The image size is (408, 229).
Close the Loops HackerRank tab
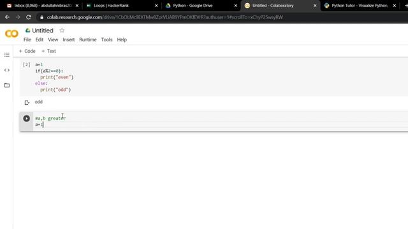(x=156, y=6)
